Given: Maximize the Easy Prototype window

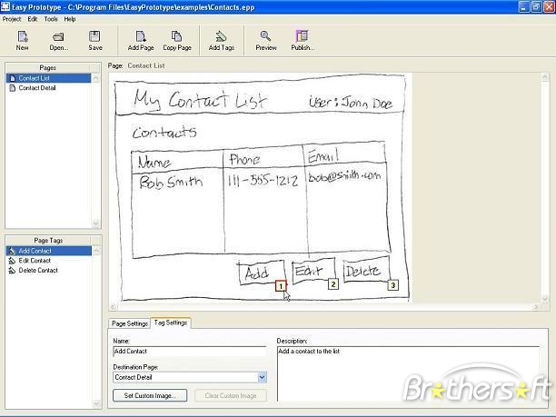Looking at the screenshot, I should [x=536, y=6].
